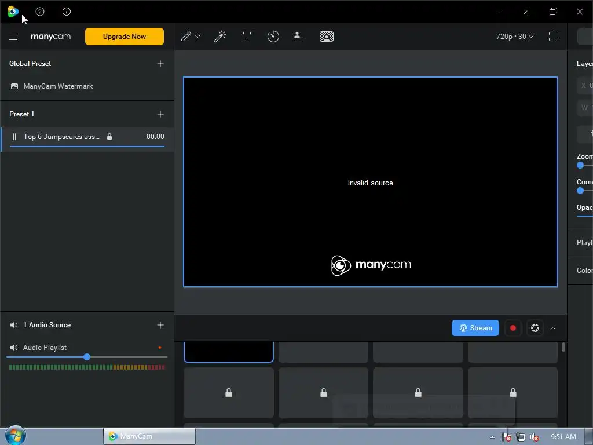
Task: Click the Stream button
Action: (x=475, y=328)
